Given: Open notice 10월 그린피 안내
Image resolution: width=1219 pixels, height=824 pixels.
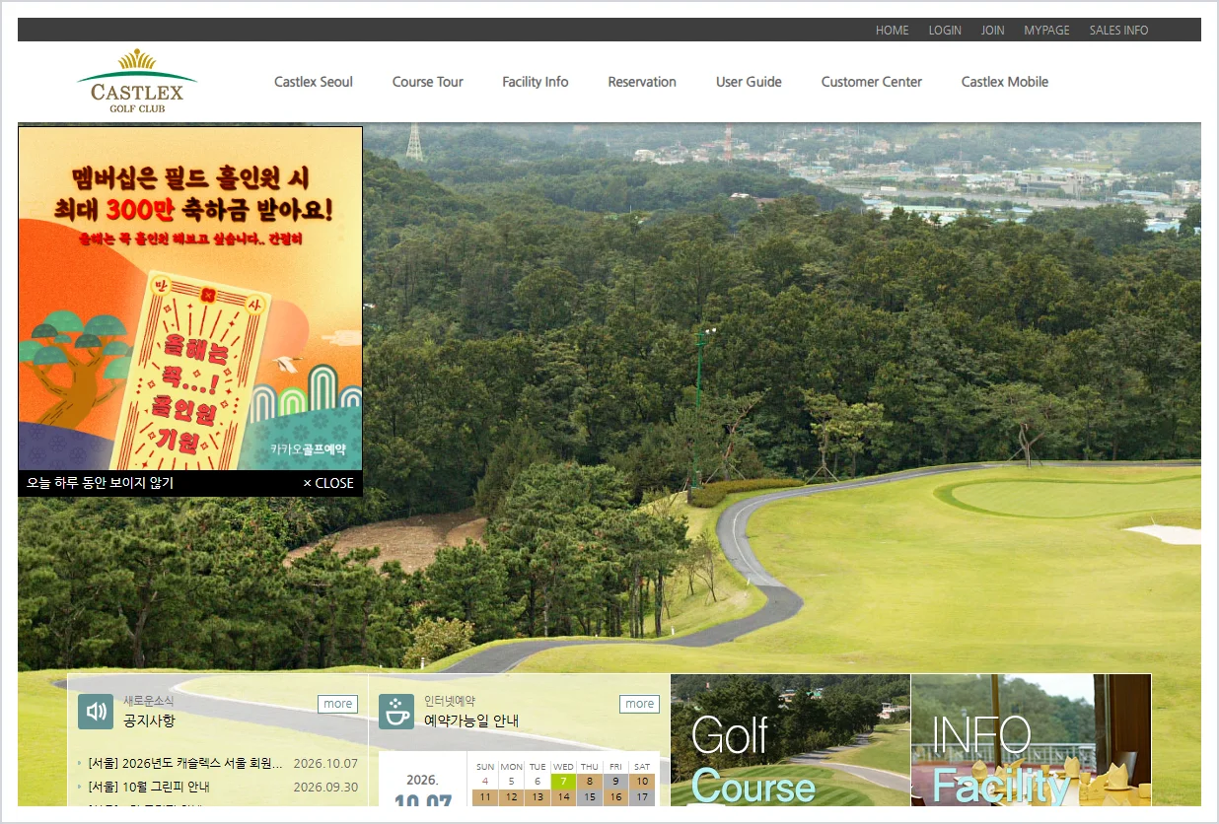Looking at the screenshot, I should pos(149,787).
